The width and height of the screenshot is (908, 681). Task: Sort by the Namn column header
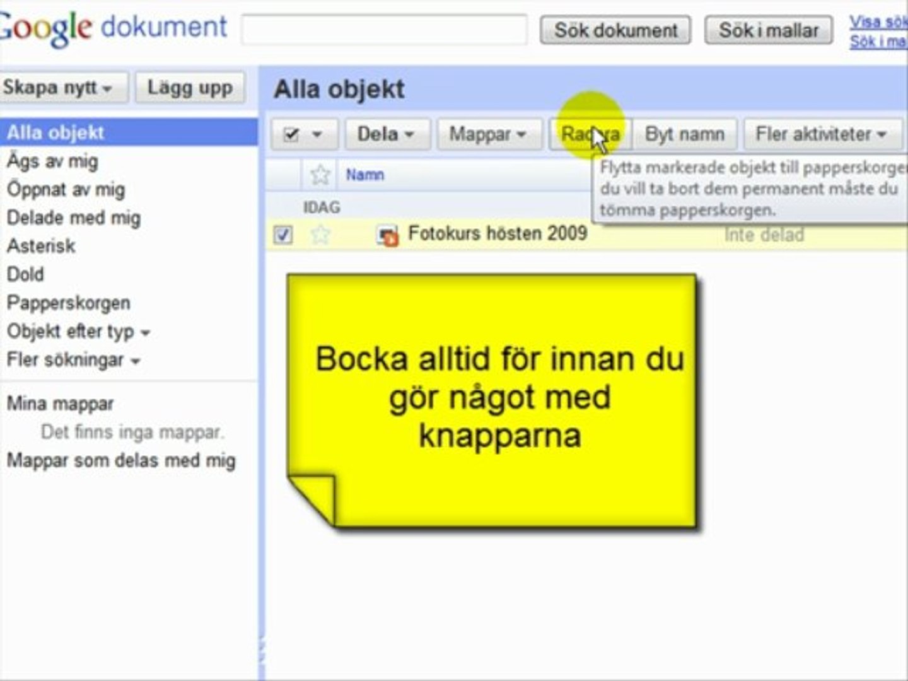click(x=364, y=175)
